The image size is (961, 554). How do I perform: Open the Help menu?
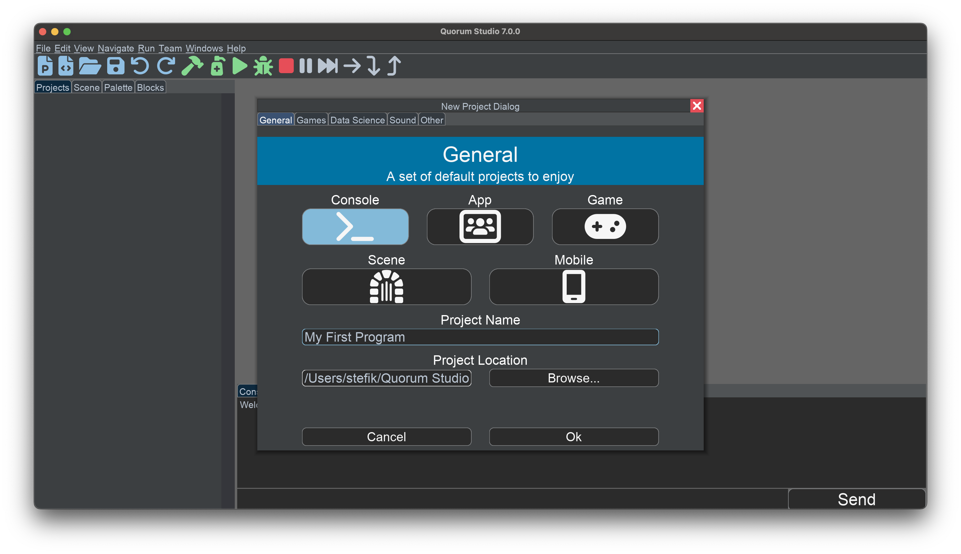pos(236,48)
